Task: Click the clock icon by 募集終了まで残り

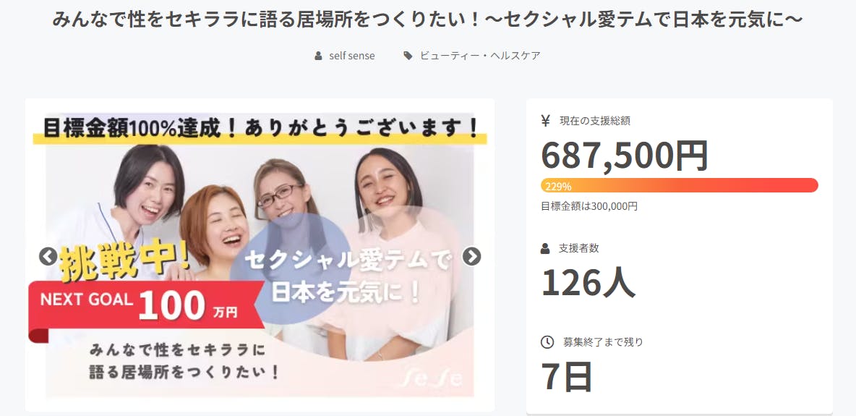Action: point(547,342)
